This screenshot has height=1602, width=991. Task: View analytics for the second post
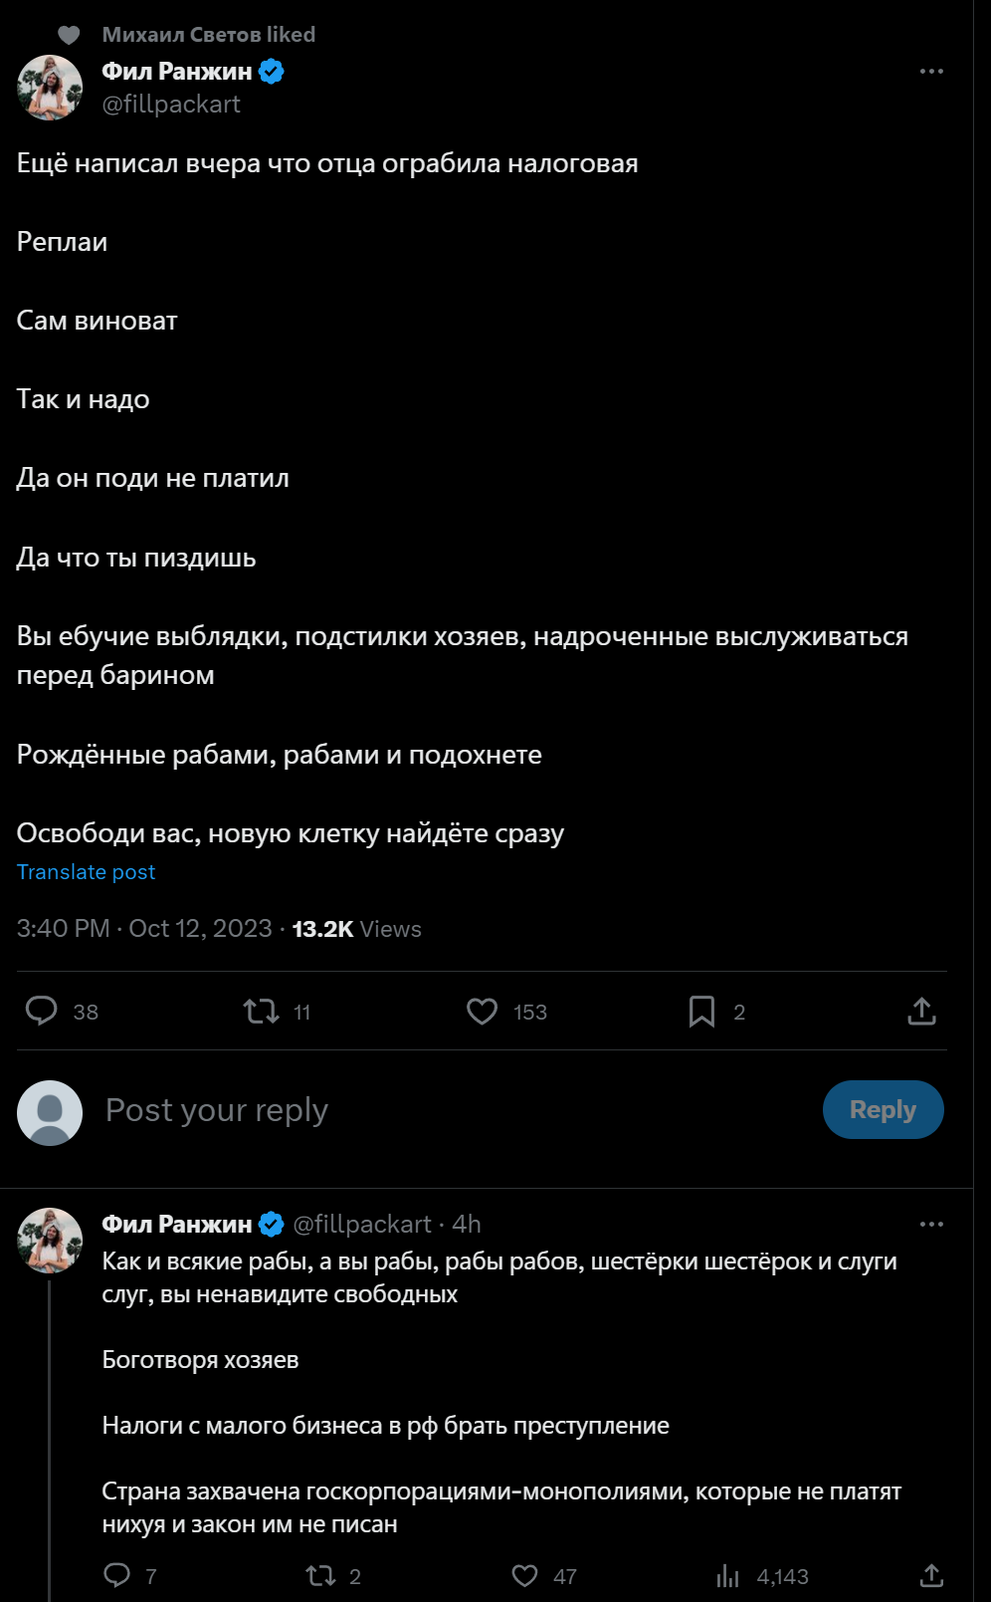pos(728,1575)
